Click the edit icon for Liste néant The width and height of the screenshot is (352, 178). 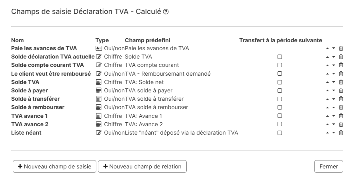99,133
